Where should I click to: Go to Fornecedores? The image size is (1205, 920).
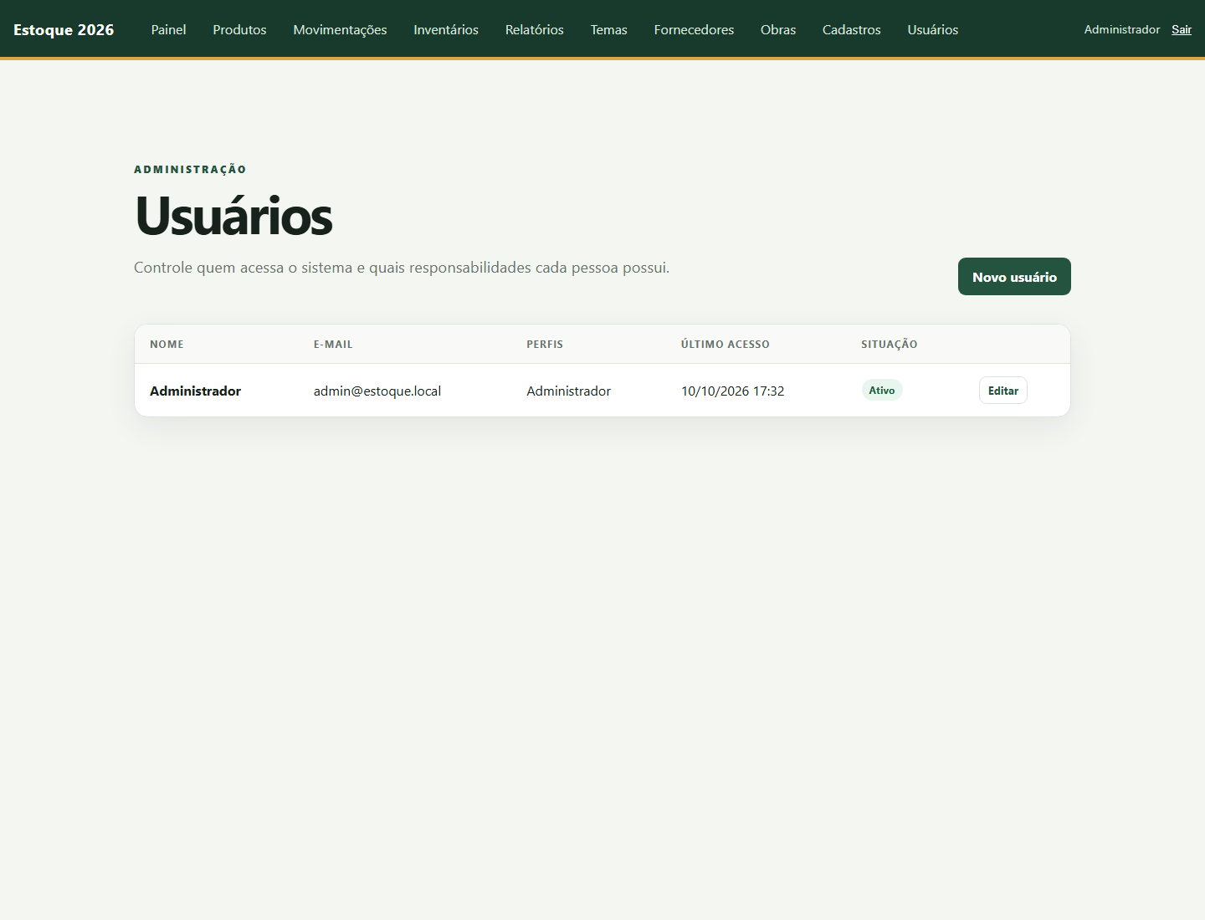(694, 29)
